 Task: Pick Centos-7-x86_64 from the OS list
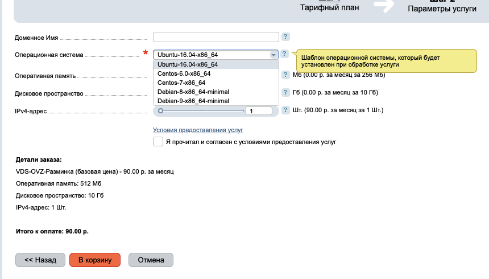point(181,83)
